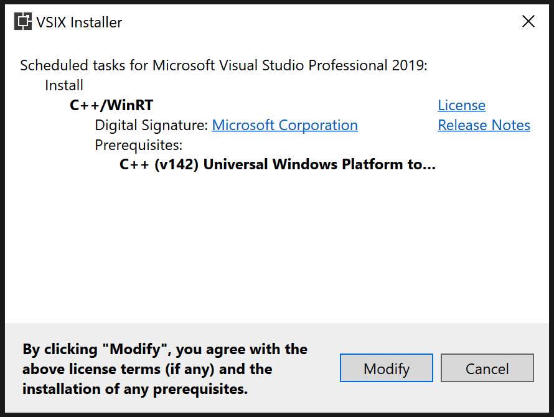Select the bold C++/WinRT extension name
This screenshot has width=554, height=417.
point(111,105)
